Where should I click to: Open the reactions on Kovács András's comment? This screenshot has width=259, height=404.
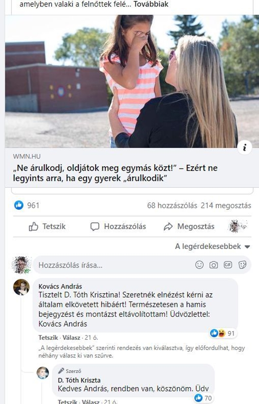point(223,333)
